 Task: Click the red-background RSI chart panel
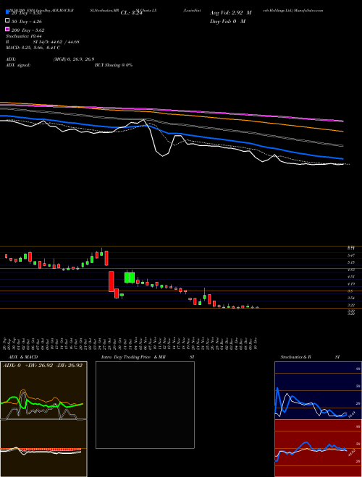click(x=318, y=448)
